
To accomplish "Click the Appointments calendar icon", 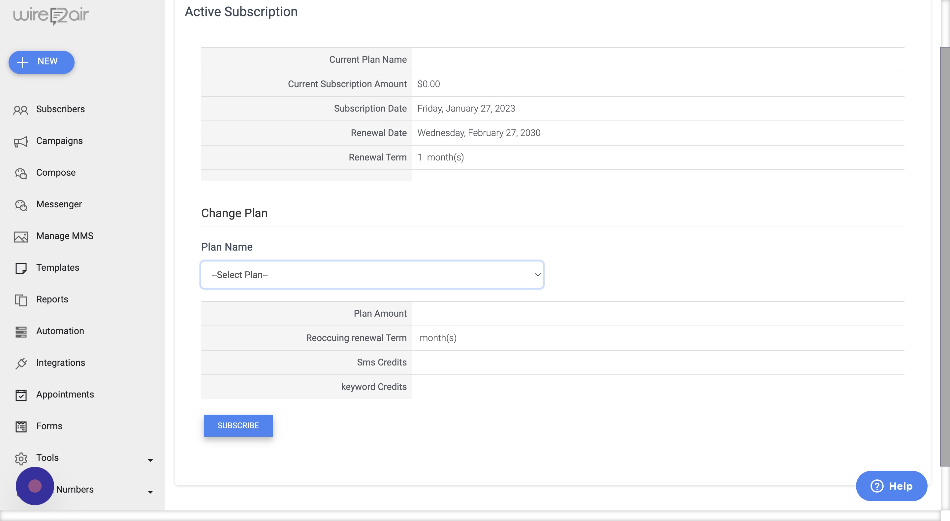I will pyautogui.click(x=21, y=395).
